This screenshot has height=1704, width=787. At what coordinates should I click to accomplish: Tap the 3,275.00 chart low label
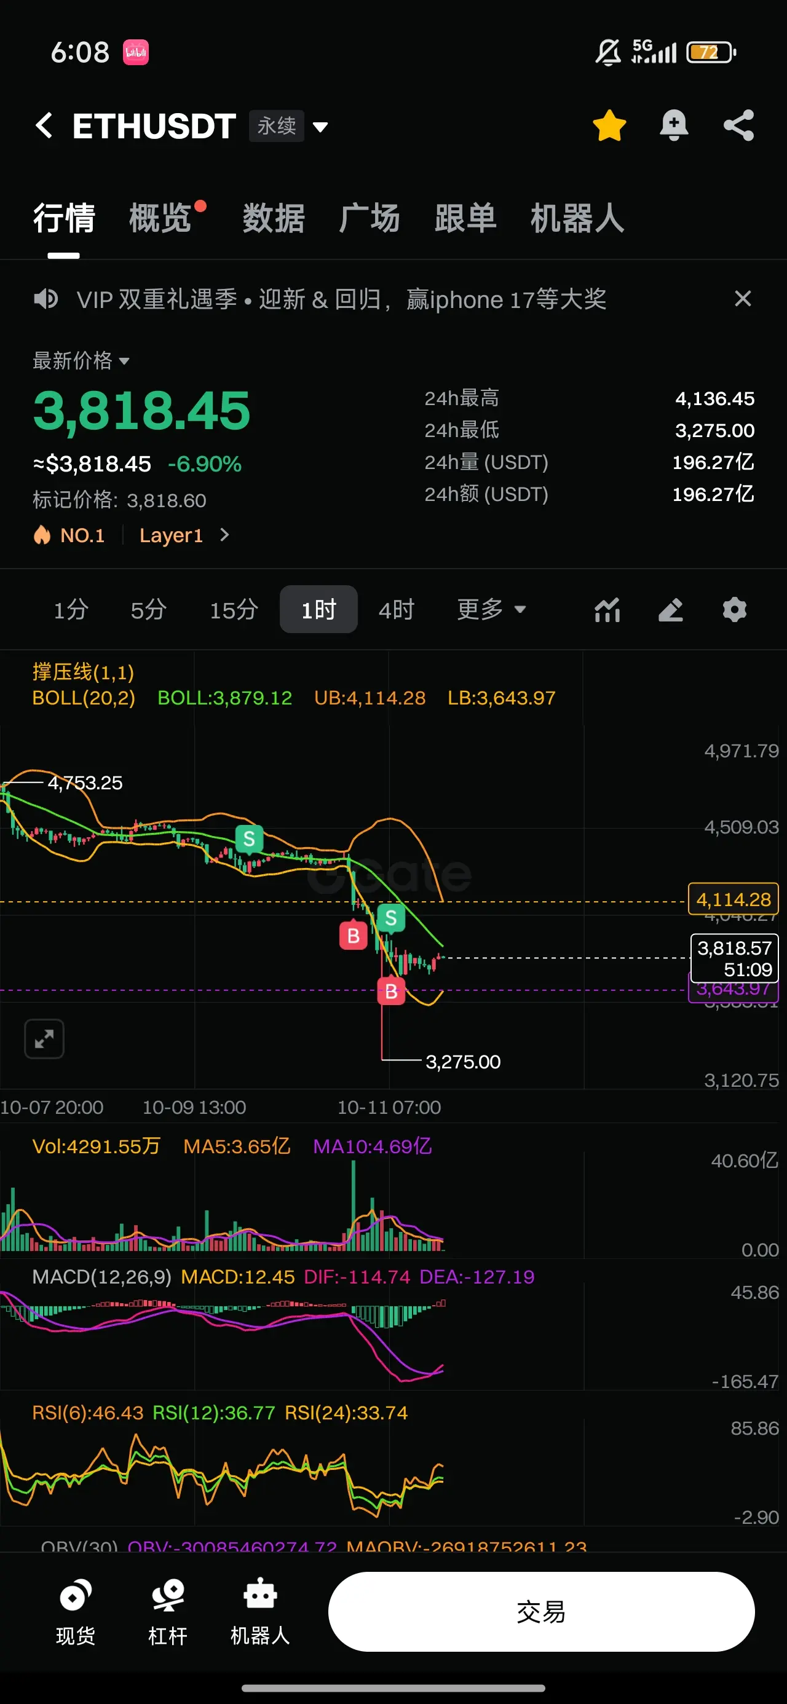[x=462, y=1062]
